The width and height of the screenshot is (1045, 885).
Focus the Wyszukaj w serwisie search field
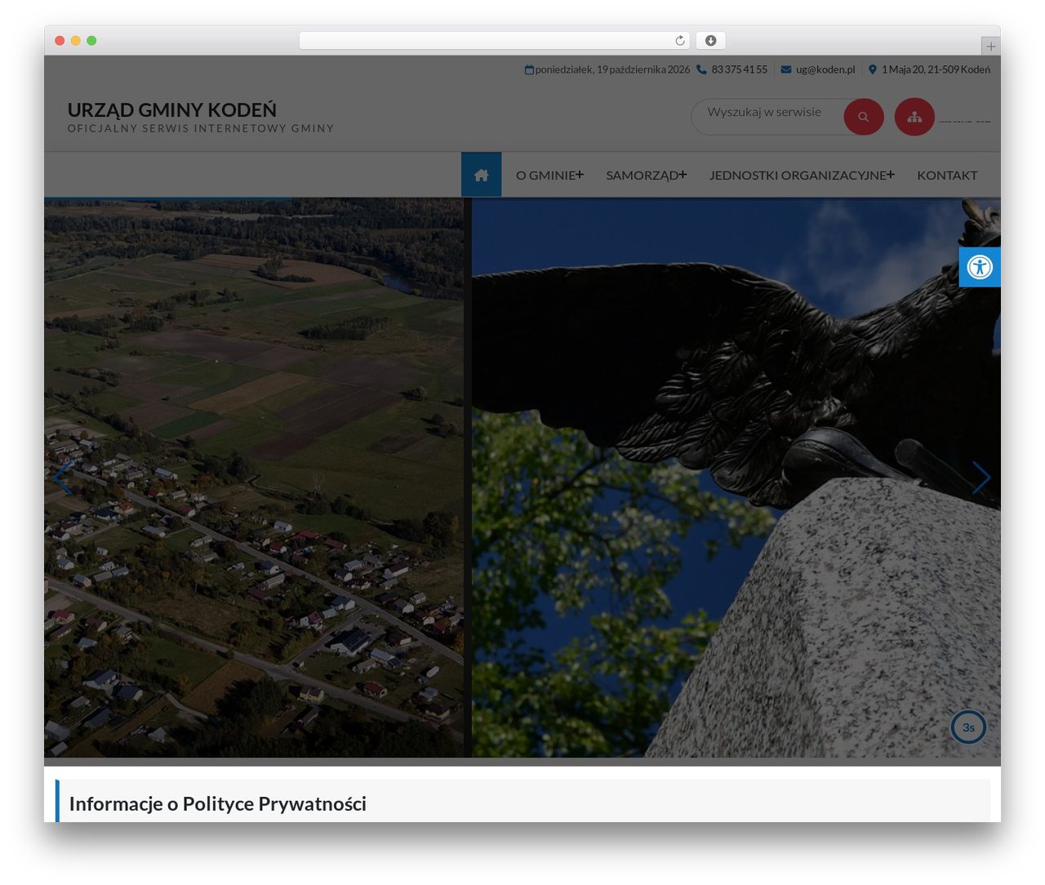tap(767, 117)
